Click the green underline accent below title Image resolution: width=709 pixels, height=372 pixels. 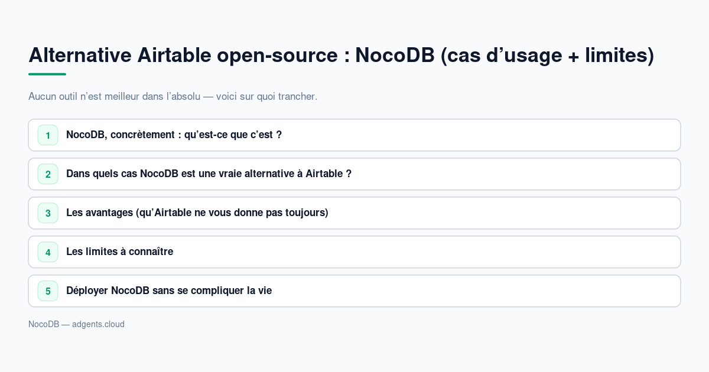coord(47,74)
